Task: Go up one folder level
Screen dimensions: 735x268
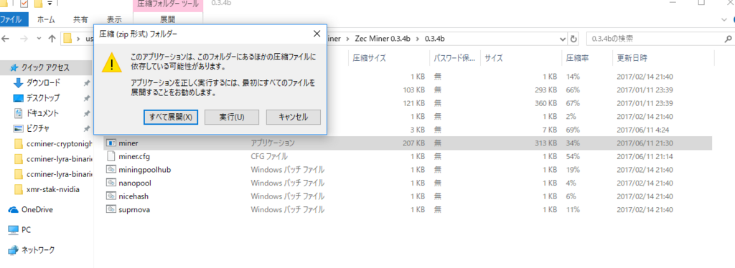Action: coord(52,39)
